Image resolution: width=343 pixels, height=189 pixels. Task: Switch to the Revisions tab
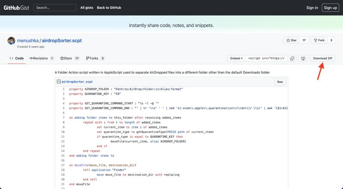click(42, 58)
